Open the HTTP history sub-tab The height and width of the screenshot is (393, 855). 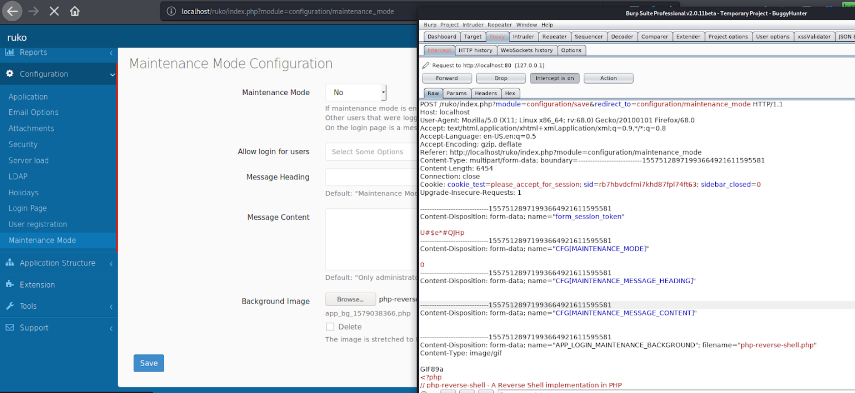(476, 50)
